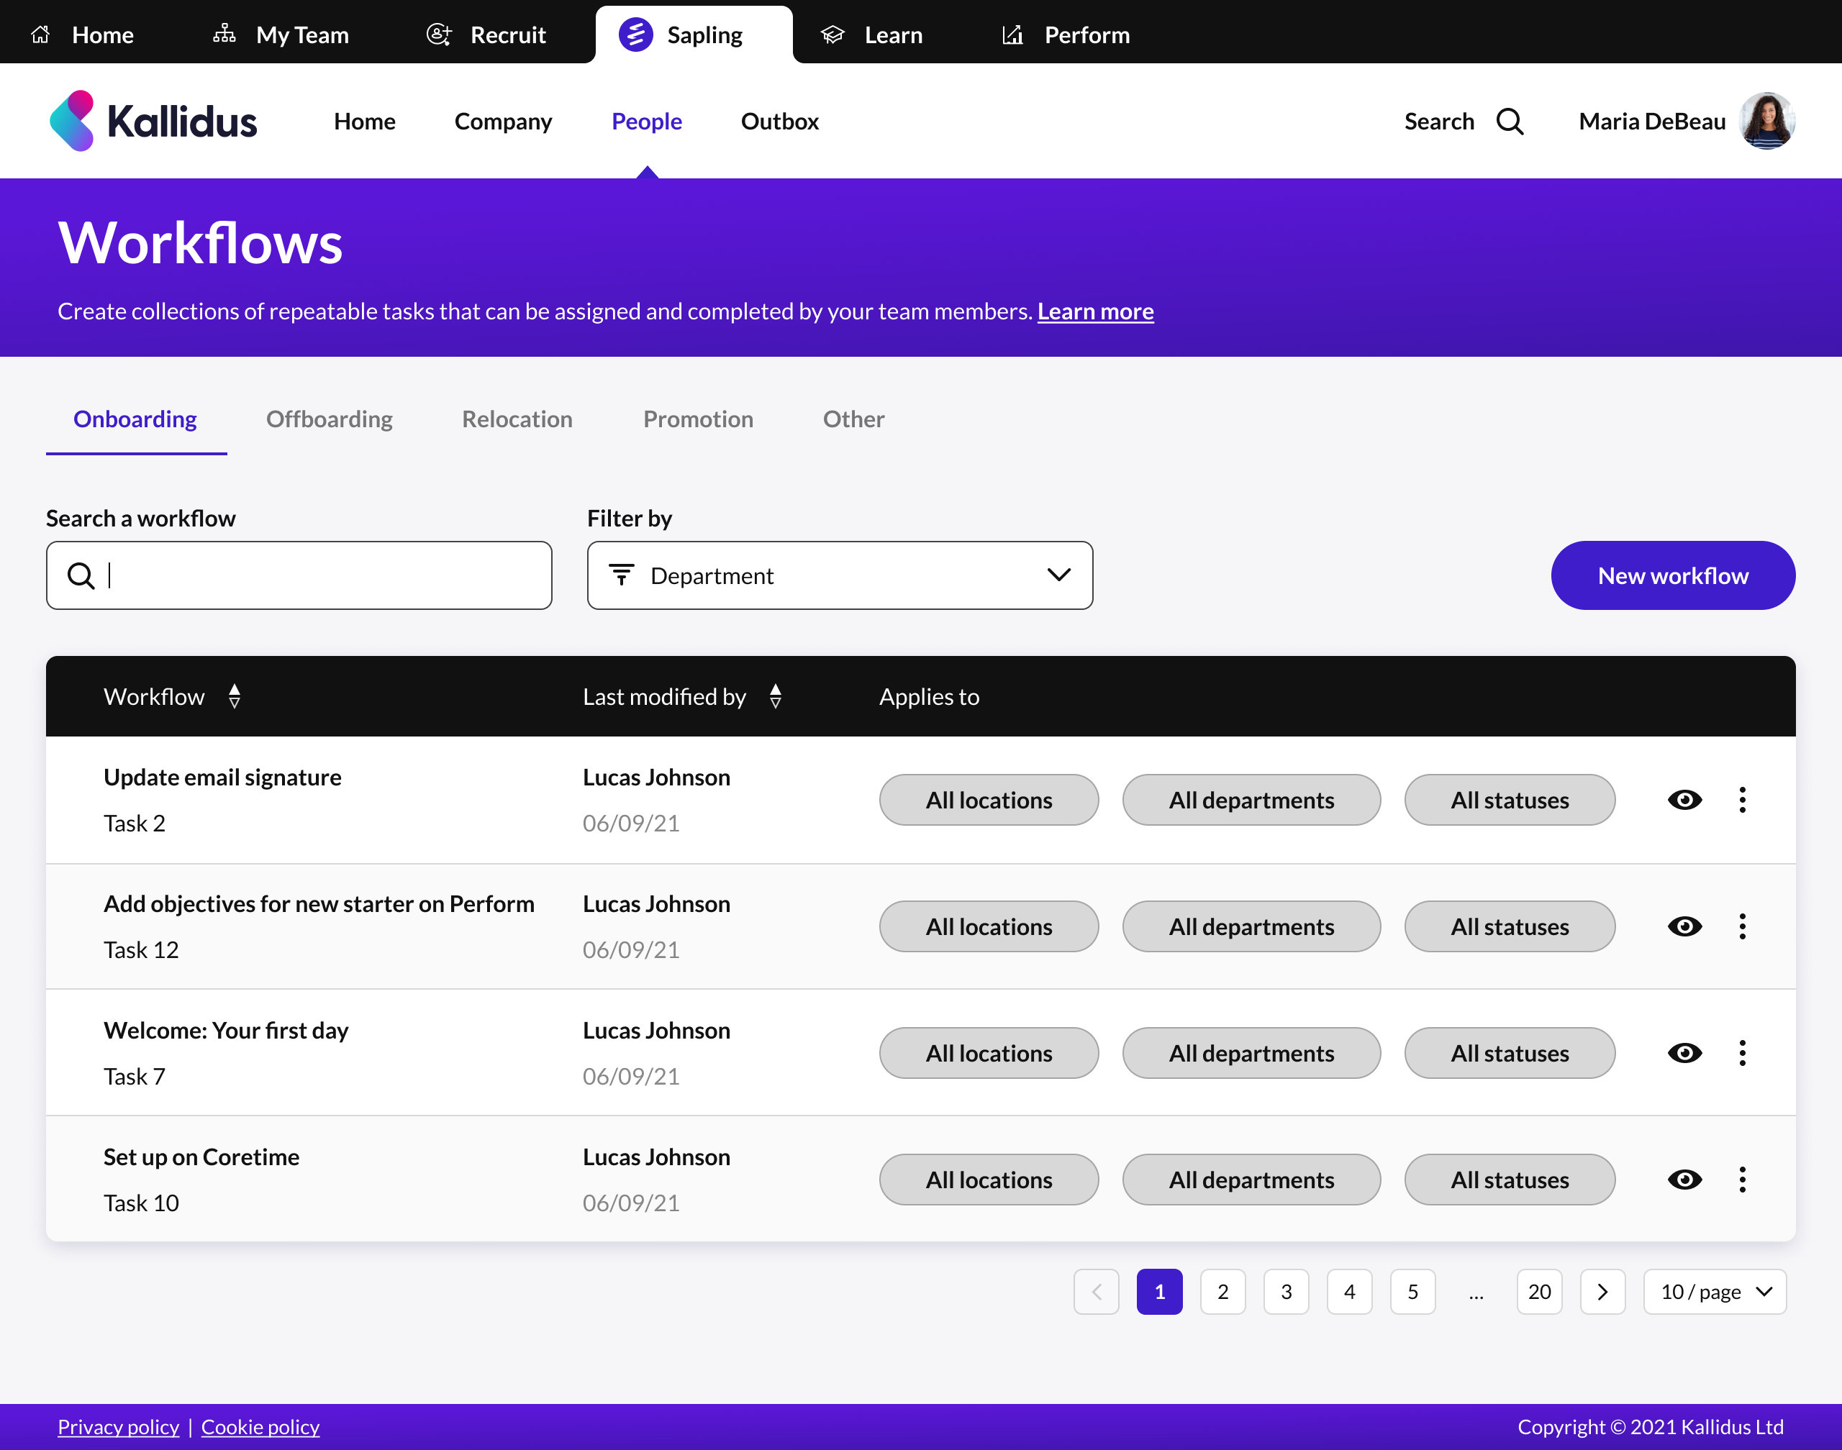Go to page 3 in pagination
The height and width of the screenshot is (1450, 1842).
tap(1286, 1291)
